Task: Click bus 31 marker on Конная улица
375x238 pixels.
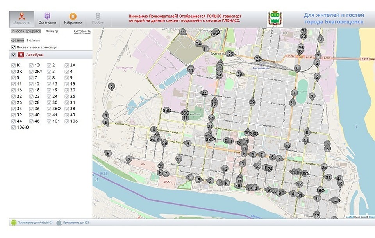Action: pos(292,103)
